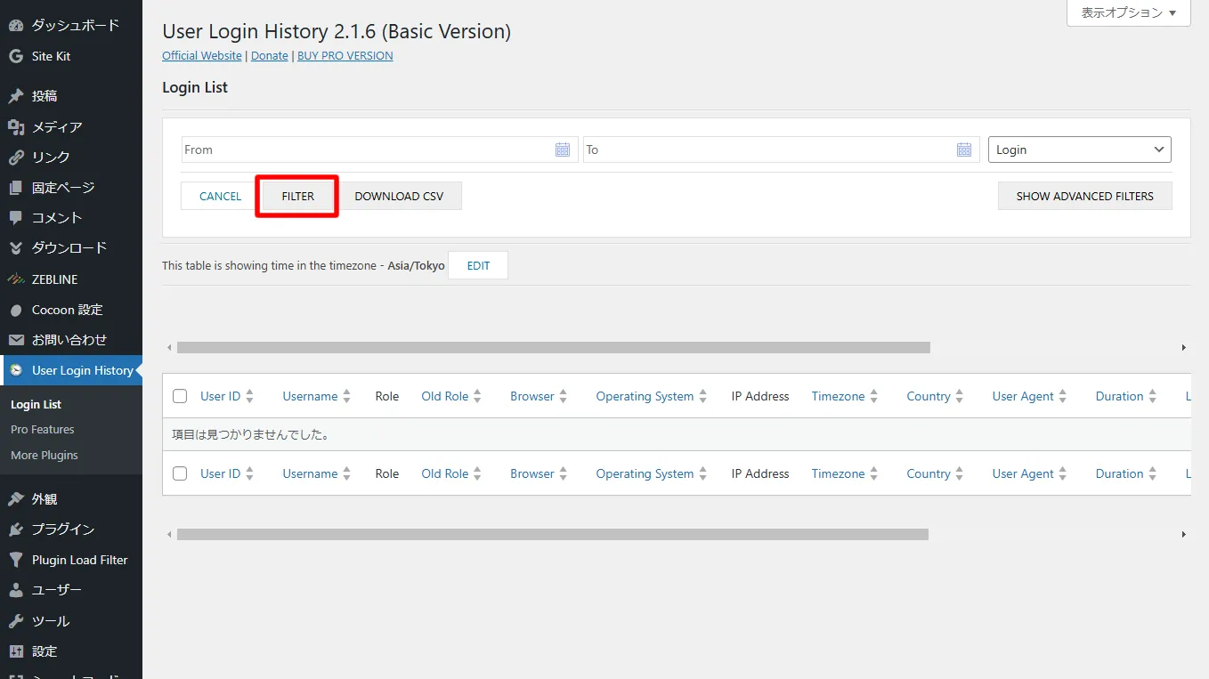Open the 固定ページ menu
1209x679 pixels.
point(71,188)
